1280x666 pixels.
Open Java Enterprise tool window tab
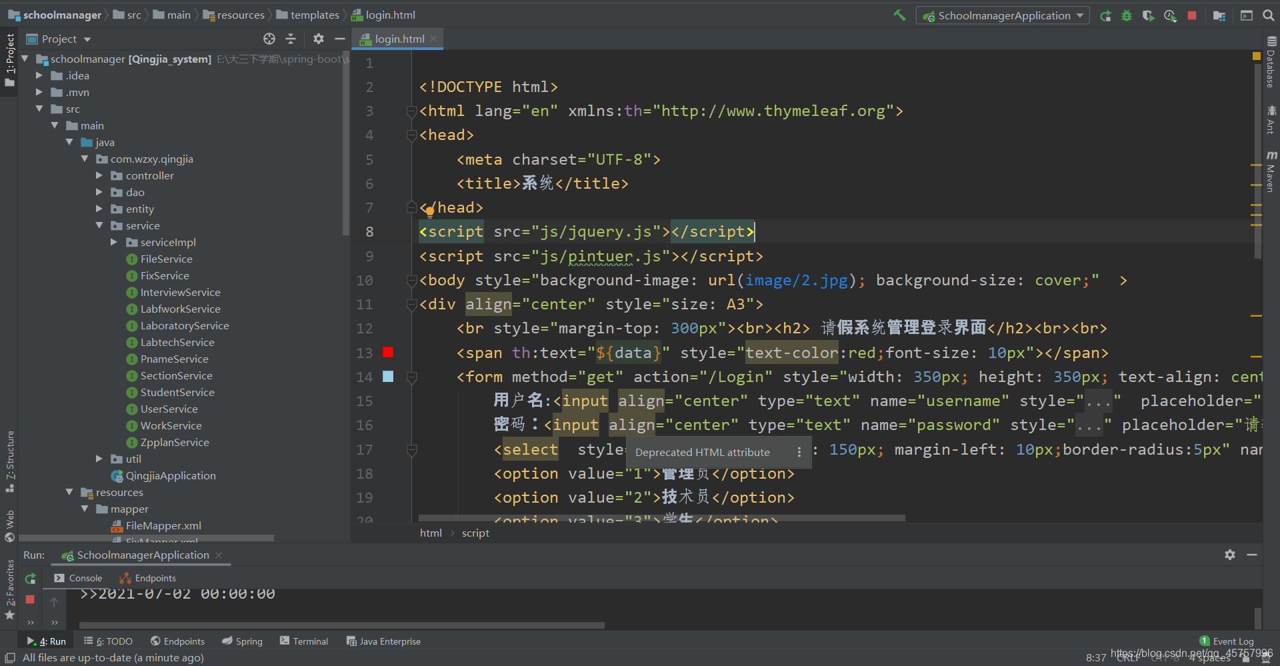[x=383, y=641]
